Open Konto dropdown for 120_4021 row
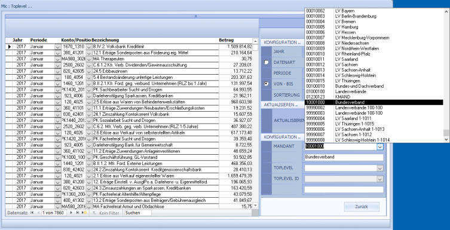450x230 pixels. 88,176
